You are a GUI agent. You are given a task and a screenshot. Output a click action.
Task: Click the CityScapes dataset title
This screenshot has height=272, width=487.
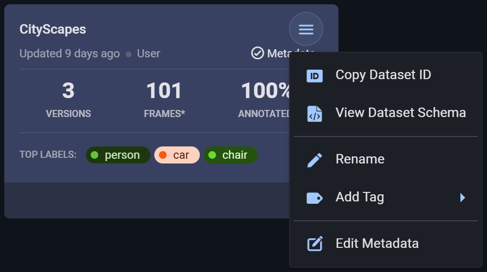click(x=53, y=29)
